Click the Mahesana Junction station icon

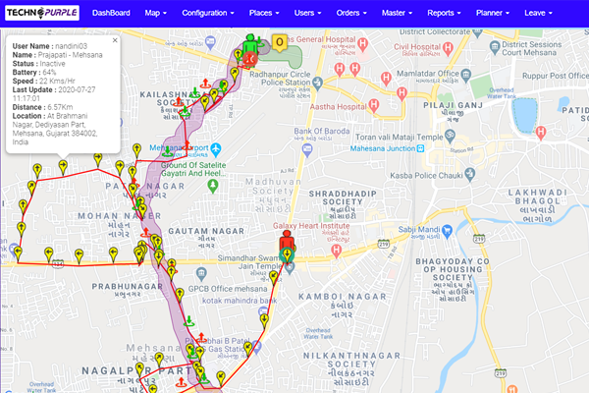[420, 148]
